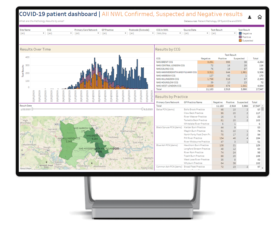This screenshot has height=228, width=278.
Task: Click Broad Fleet Practice row
Action: click(x=222, y=167)
